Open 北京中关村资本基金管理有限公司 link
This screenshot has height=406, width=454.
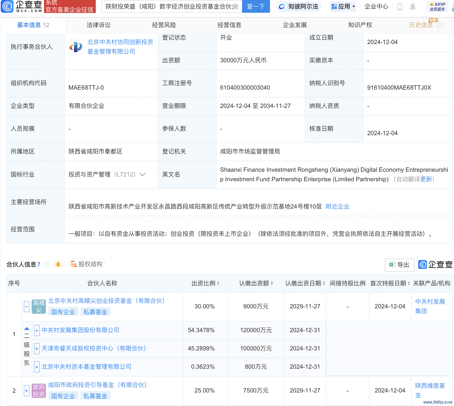[86, 367]
